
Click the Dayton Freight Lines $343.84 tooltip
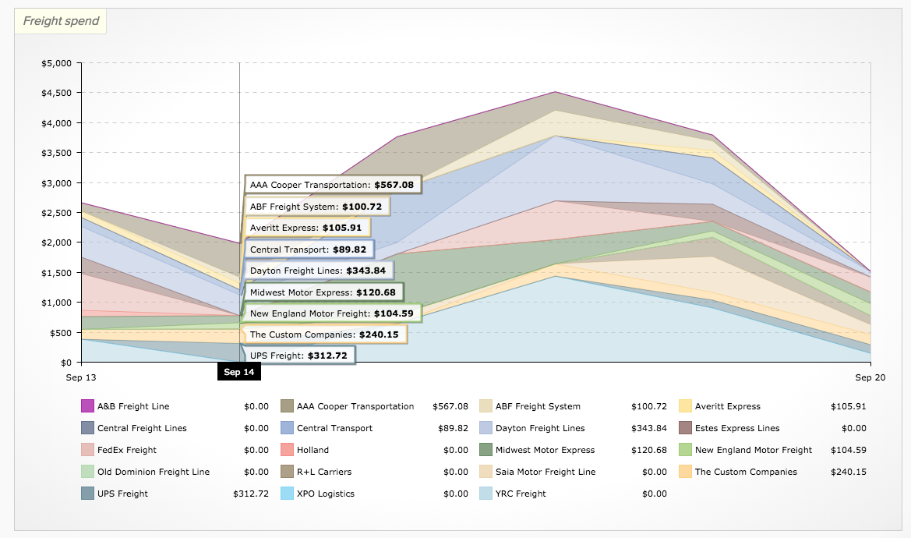point(319,271)
